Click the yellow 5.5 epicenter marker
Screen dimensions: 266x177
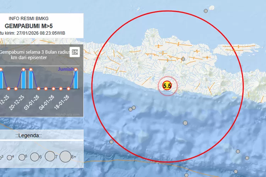[x=167, y=86]
